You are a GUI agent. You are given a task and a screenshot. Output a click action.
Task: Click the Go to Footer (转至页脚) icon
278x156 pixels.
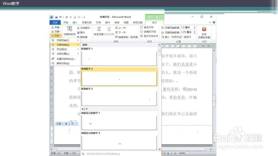pyautogui.click(x=109, y=29)
